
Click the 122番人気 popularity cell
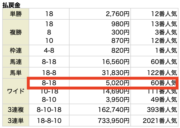[160, 73]
